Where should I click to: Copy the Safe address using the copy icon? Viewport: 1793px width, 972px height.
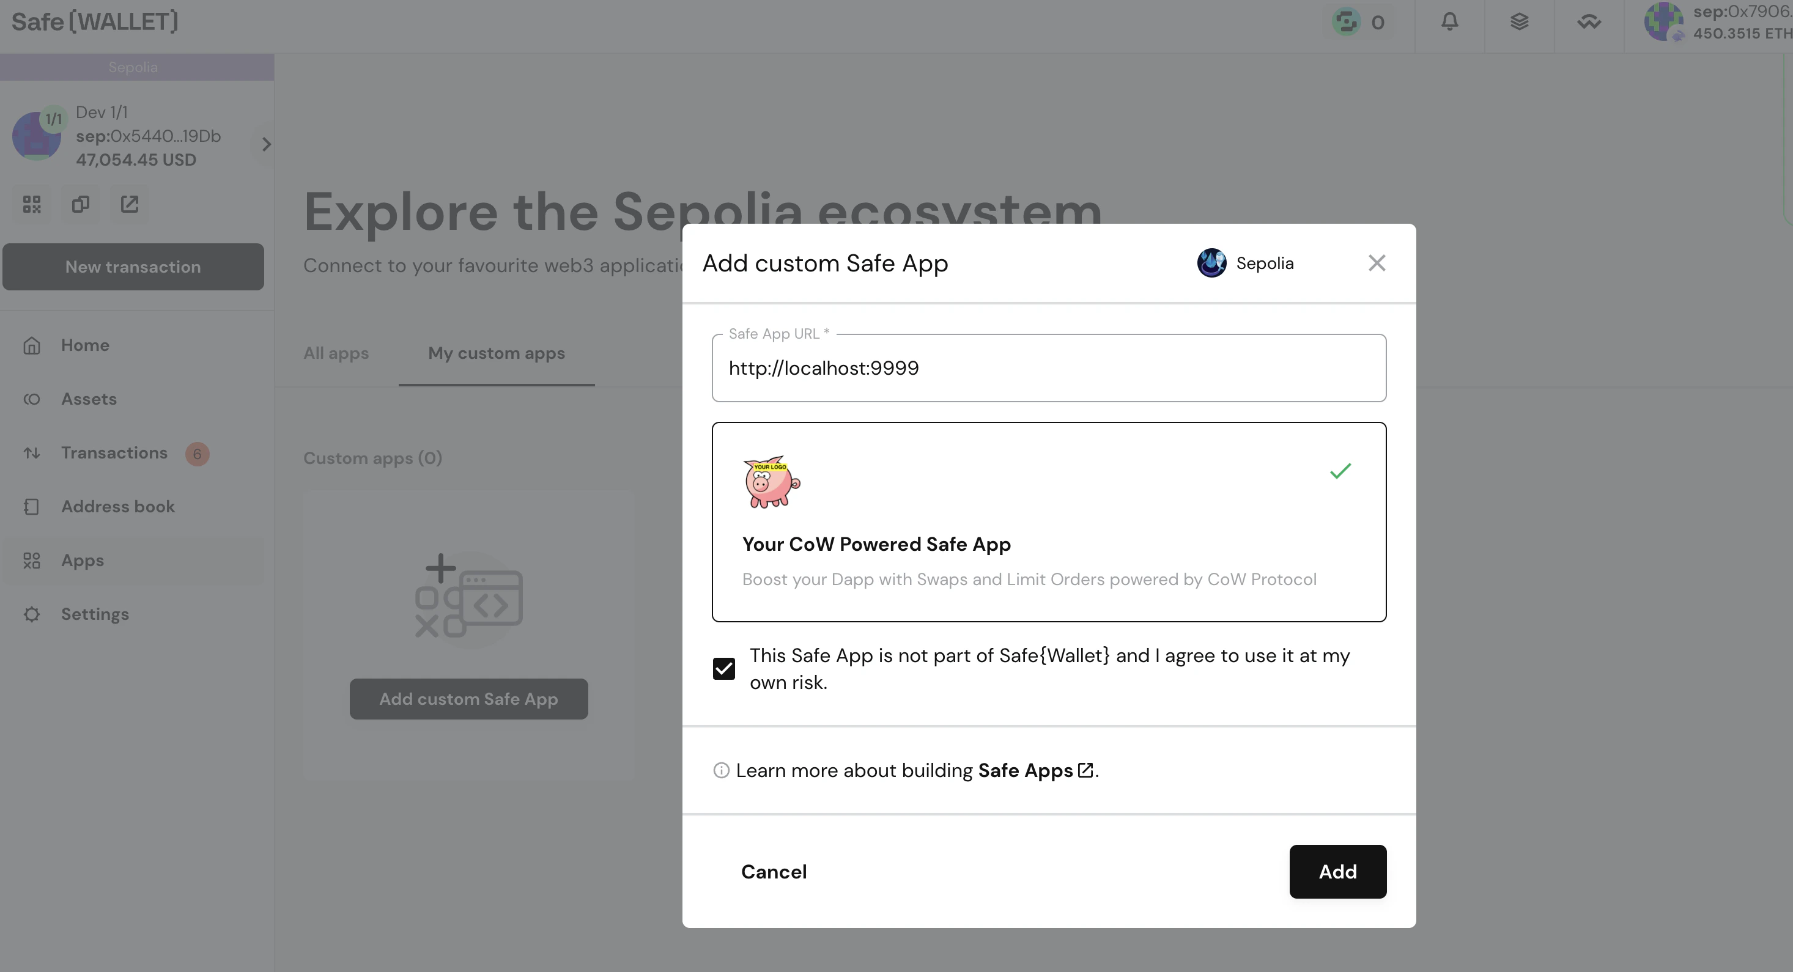tap(80, 204)
